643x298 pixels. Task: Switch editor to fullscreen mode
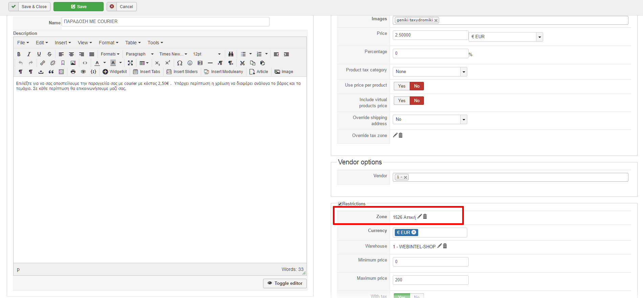130,63
